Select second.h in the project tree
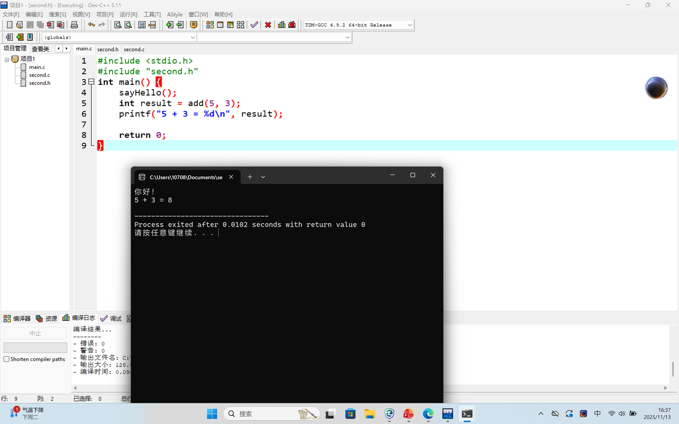 click(x=40, y=83)
